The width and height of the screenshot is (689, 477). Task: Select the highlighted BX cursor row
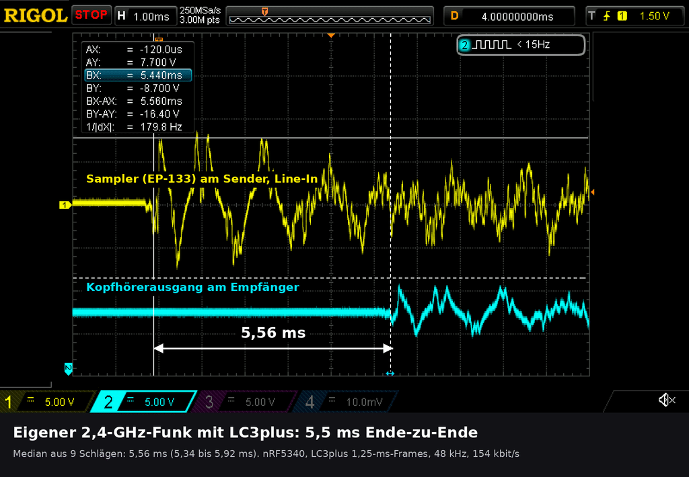coord(138,75)
